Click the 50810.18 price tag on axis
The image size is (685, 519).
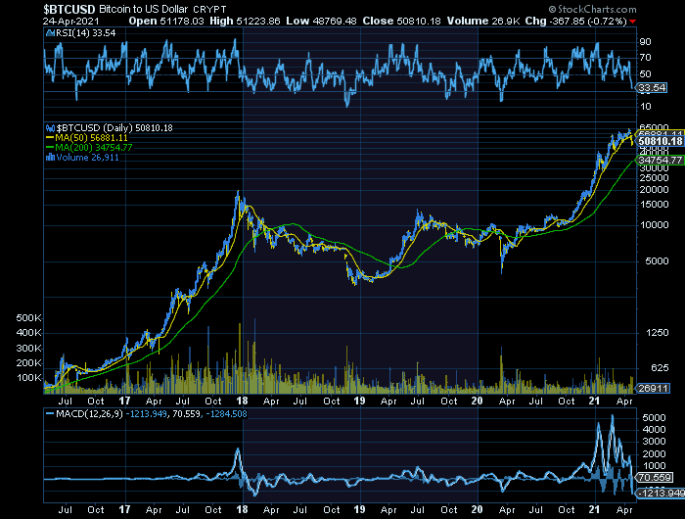[x=661, y=141]
